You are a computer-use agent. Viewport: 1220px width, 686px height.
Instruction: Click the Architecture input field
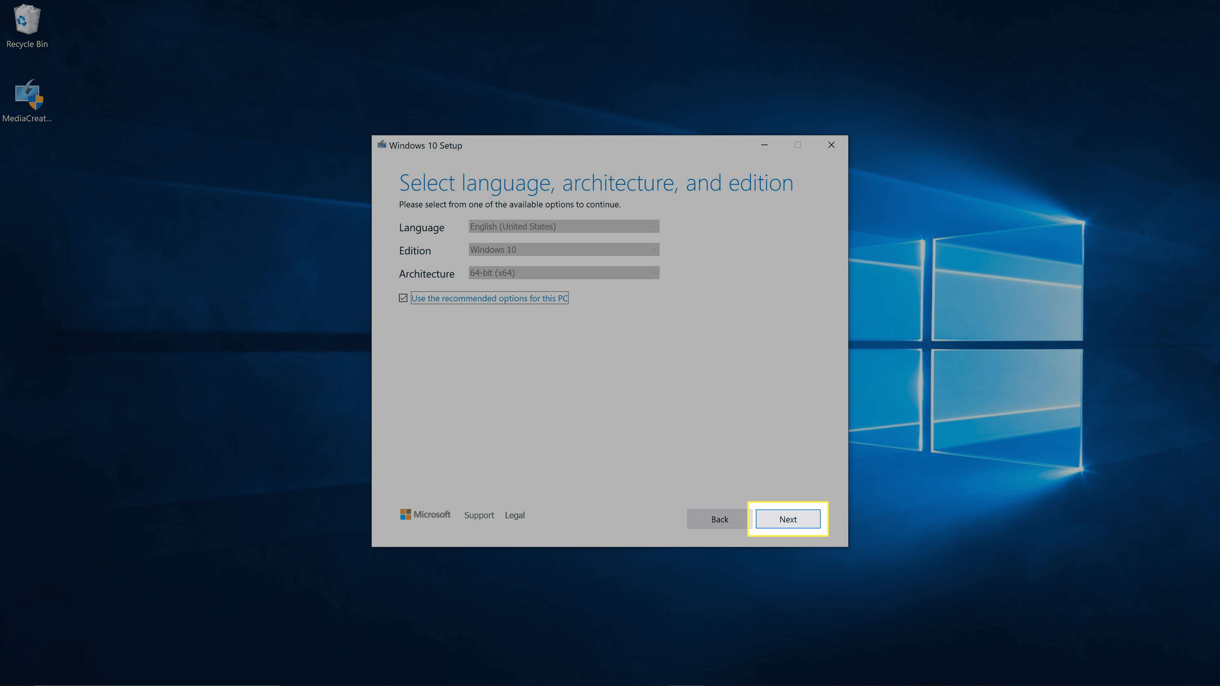[562, 272]
